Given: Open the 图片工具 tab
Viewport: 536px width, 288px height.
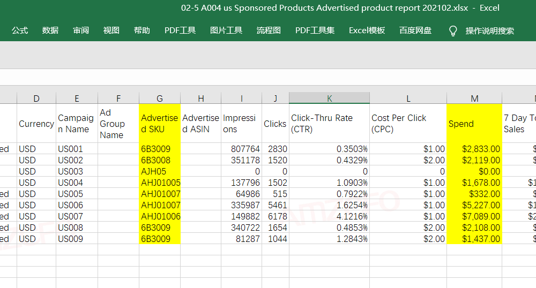Looking at the screenshot, I should pos(226,31).
